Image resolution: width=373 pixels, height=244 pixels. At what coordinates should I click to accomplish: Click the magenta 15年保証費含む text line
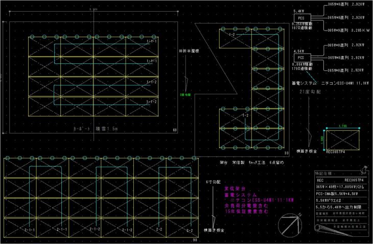[244, 211]
